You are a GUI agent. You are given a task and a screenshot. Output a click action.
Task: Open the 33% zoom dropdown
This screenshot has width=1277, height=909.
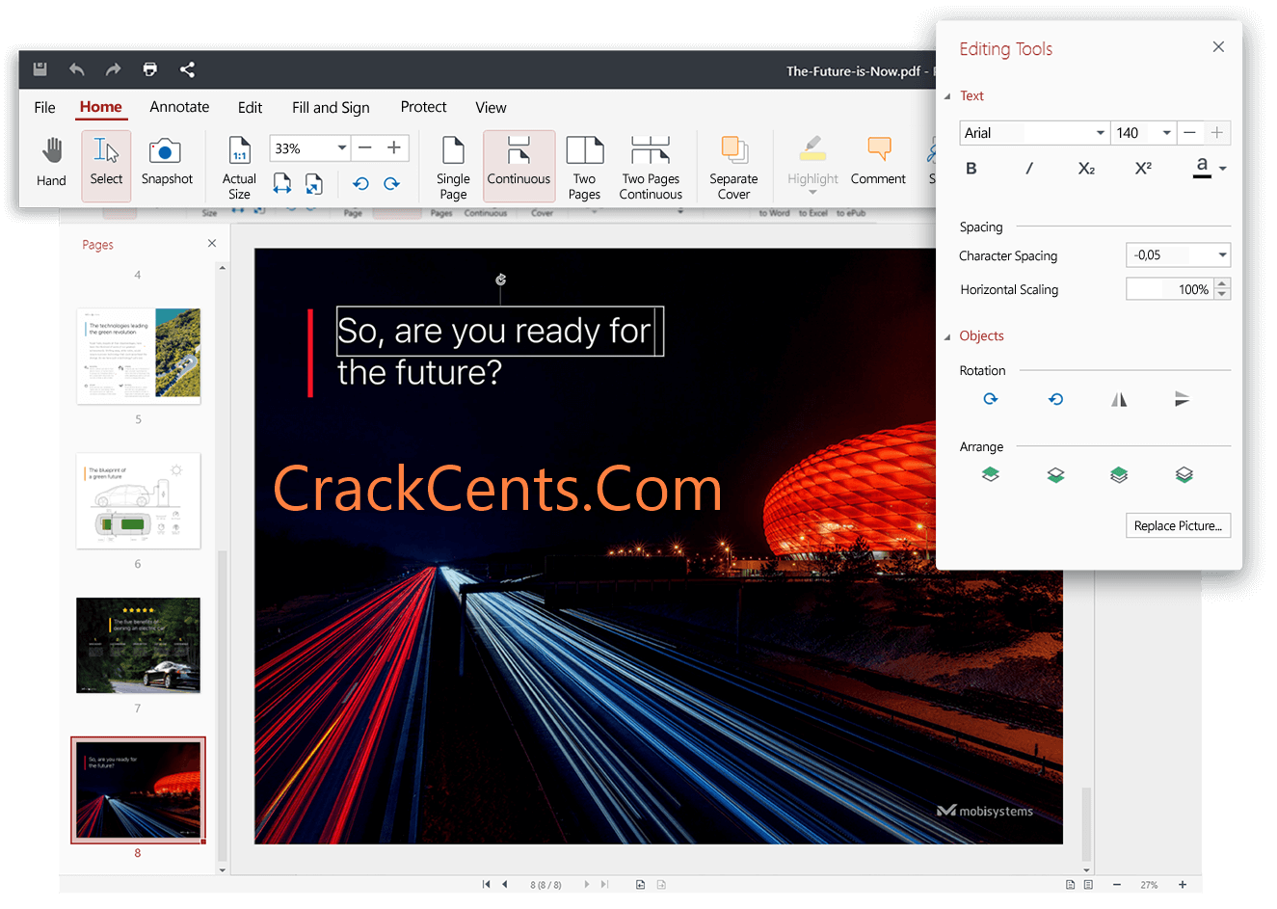342,147
